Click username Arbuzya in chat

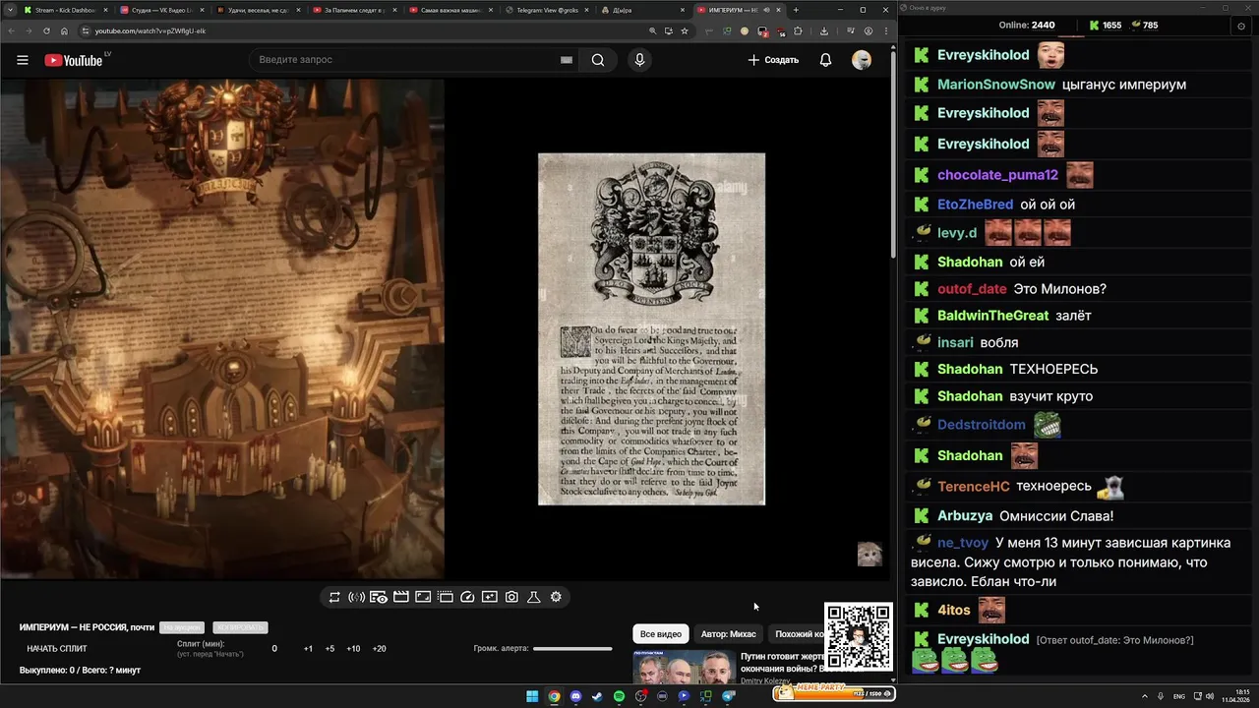click(x=965, y=516)
